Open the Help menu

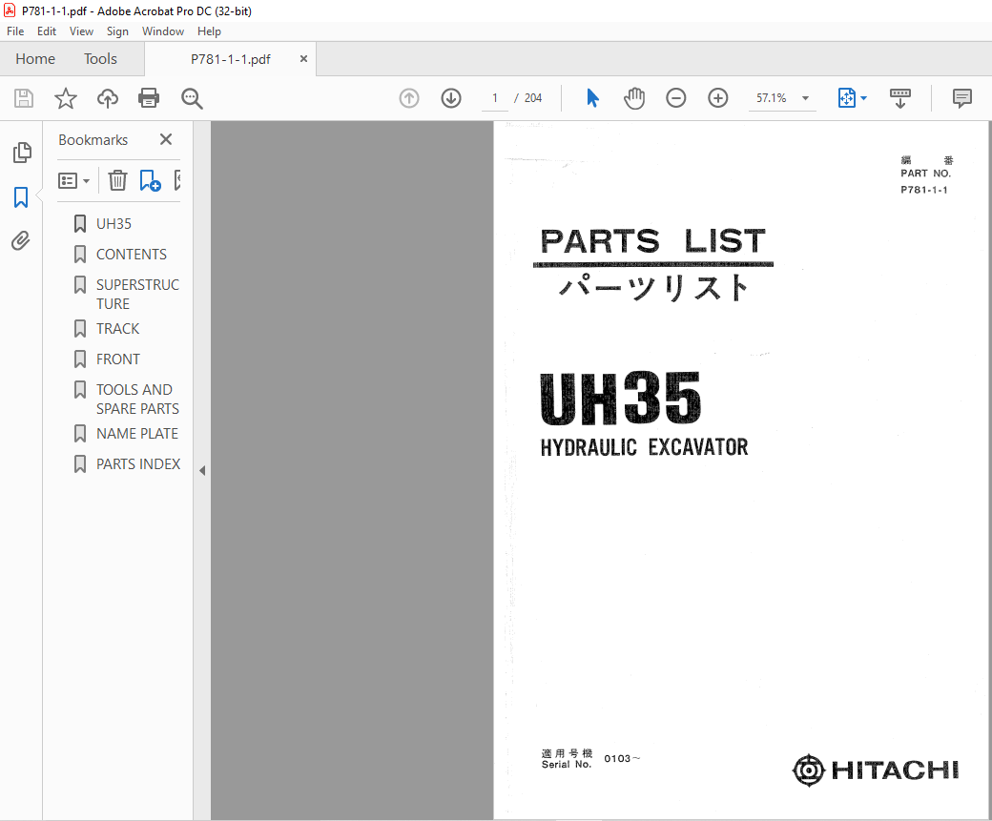[x=209, y=31]
